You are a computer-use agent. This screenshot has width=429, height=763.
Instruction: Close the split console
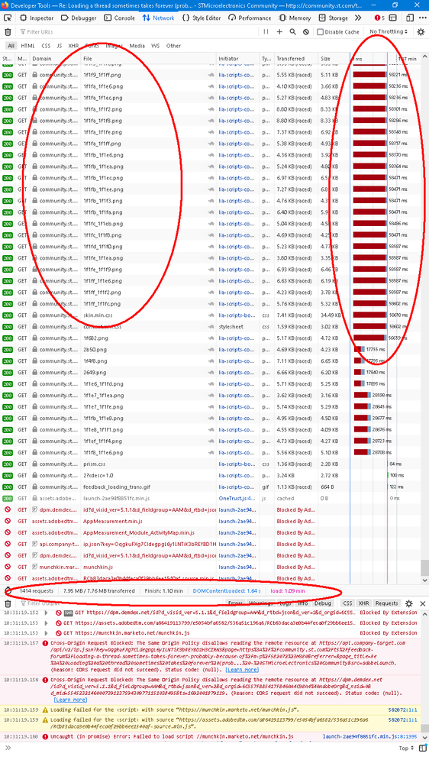click(x=422, y=603)
